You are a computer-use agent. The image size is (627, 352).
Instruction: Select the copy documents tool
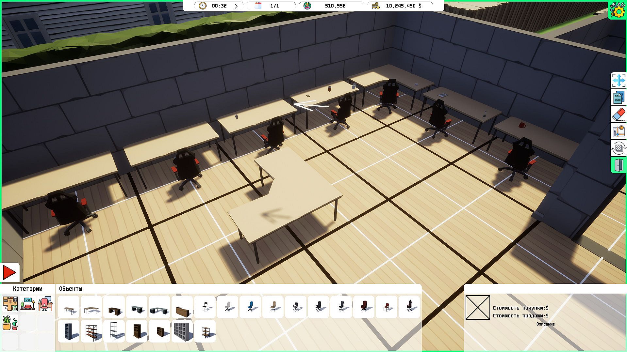(x=619, y=98)
